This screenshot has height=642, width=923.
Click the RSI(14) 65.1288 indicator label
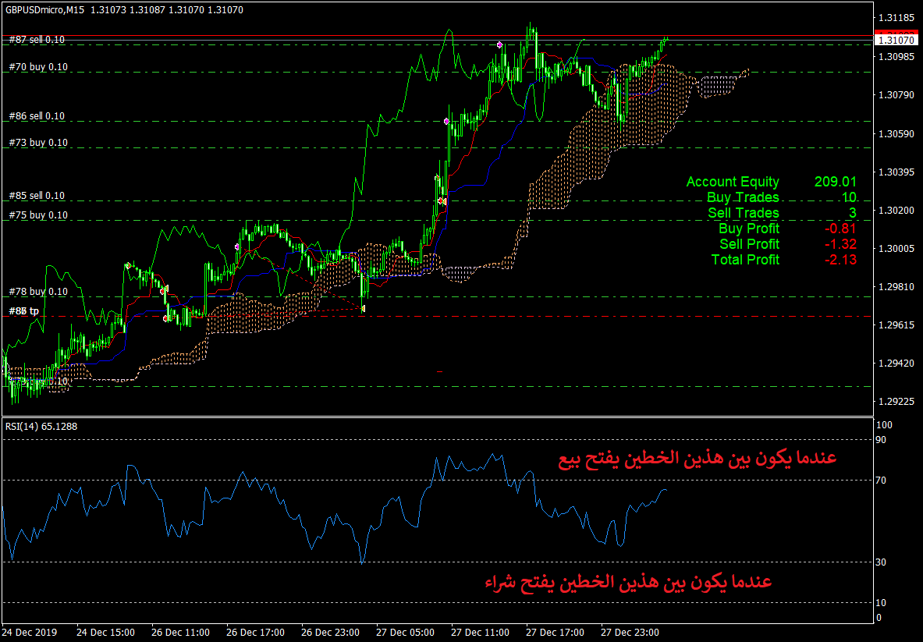41,426
